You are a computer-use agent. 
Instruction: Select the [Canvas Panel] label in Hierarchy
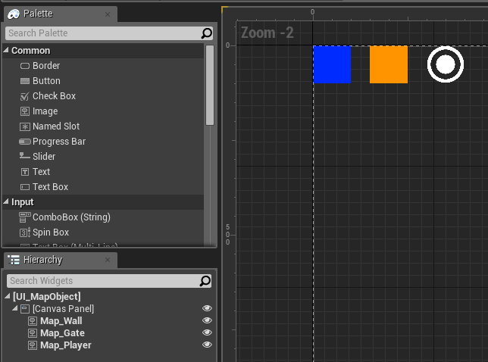[x=63, y=309]
